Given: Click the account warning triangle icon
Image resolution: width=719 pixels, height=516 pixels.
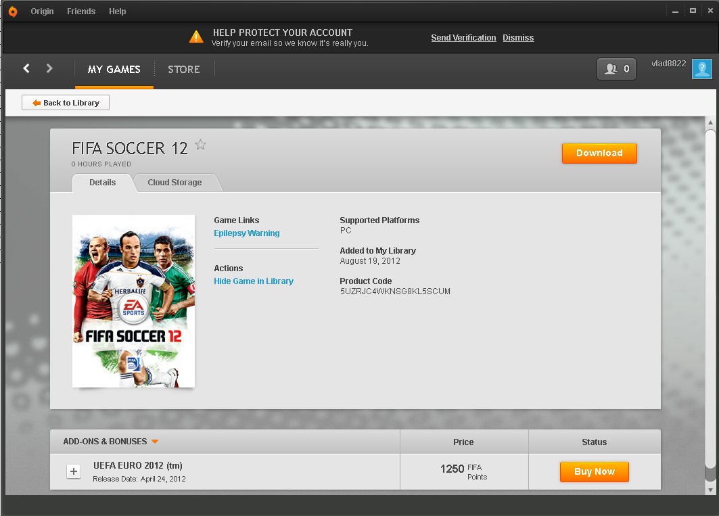Looking at the screenshot, I should tap(196, 37).
